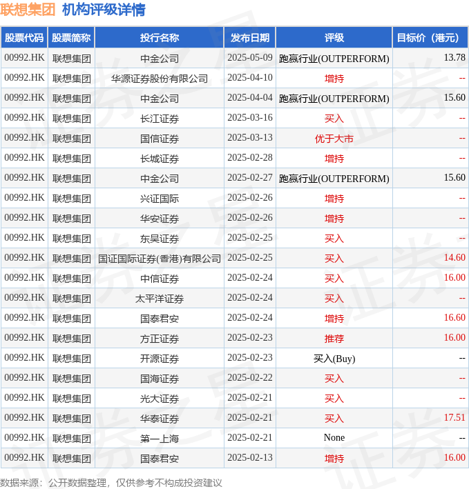Select 华源证券股份有限公司 cell
Image resolution: width=469 pixels, height=489 pixels.
point(160,78)
